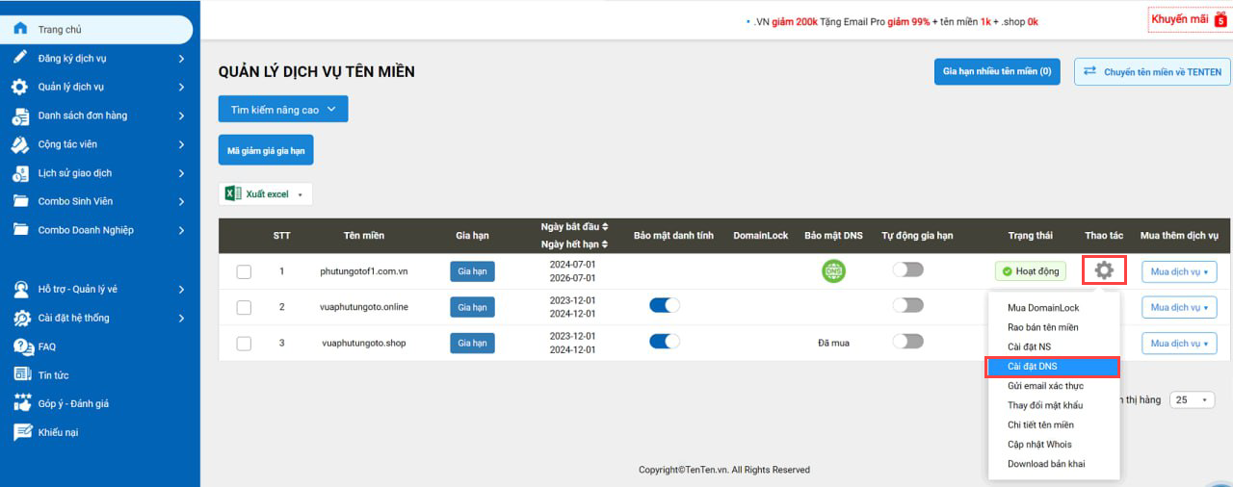Click the Khuyến mãi gift icon

tap(1220, 19)
